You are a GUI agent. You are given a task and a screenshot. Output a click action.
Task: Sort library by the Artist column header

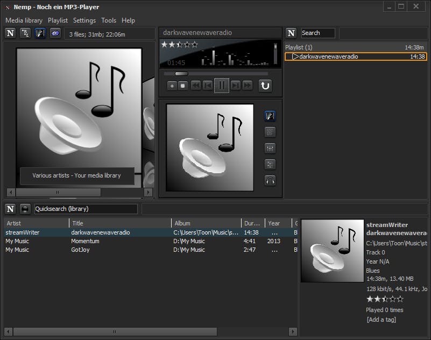37,223
